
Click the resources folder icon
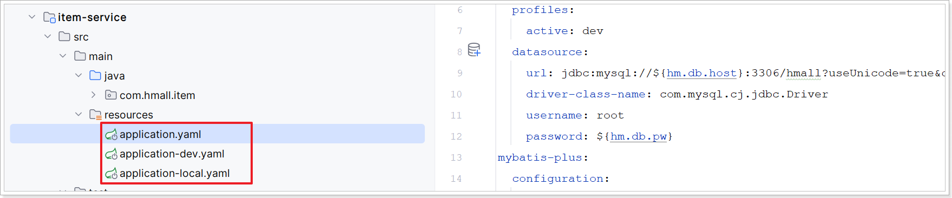tap(96, 115)
